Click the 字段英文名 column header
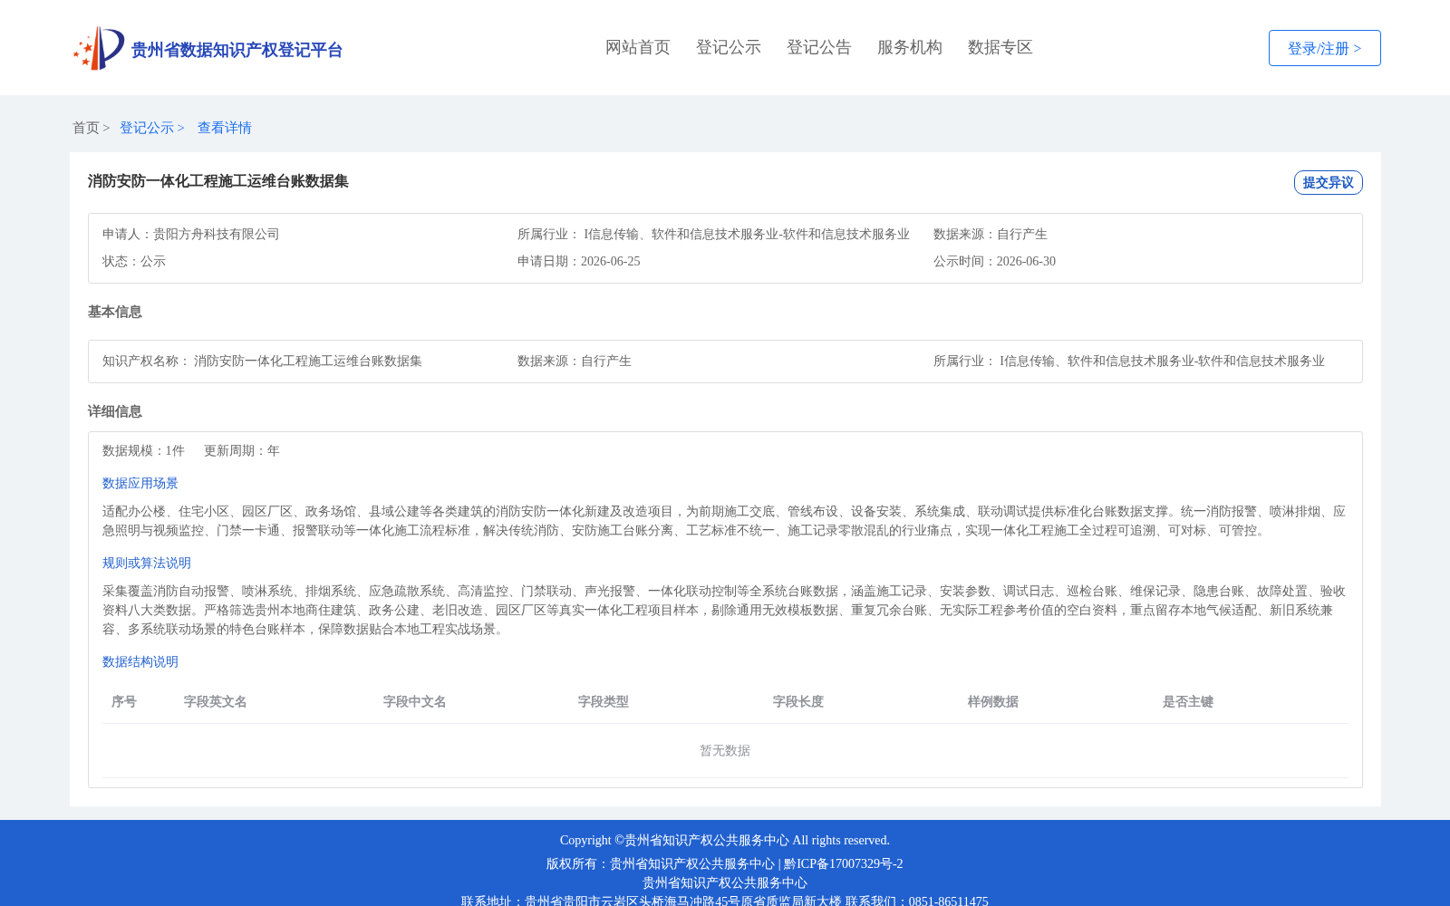This screenshot has width=1450, height=906. pos(216,701)
